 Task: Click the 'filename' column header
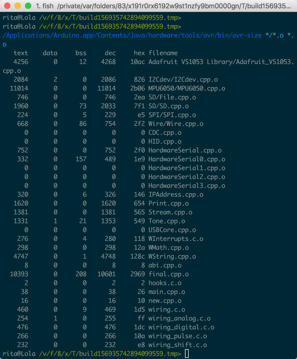tap(163, 53)
